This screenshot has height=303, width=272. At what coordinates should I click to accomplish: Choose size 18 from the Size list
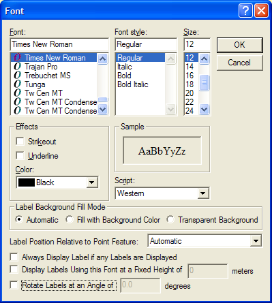tap(190, 84)
